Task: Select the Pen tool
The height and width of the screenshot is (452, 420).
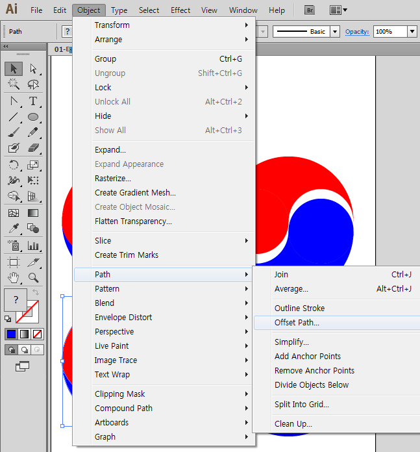Action: click(14, 101)
